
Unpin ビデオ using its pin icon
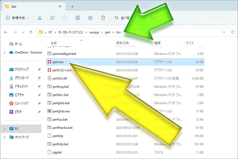pos(39,112)
